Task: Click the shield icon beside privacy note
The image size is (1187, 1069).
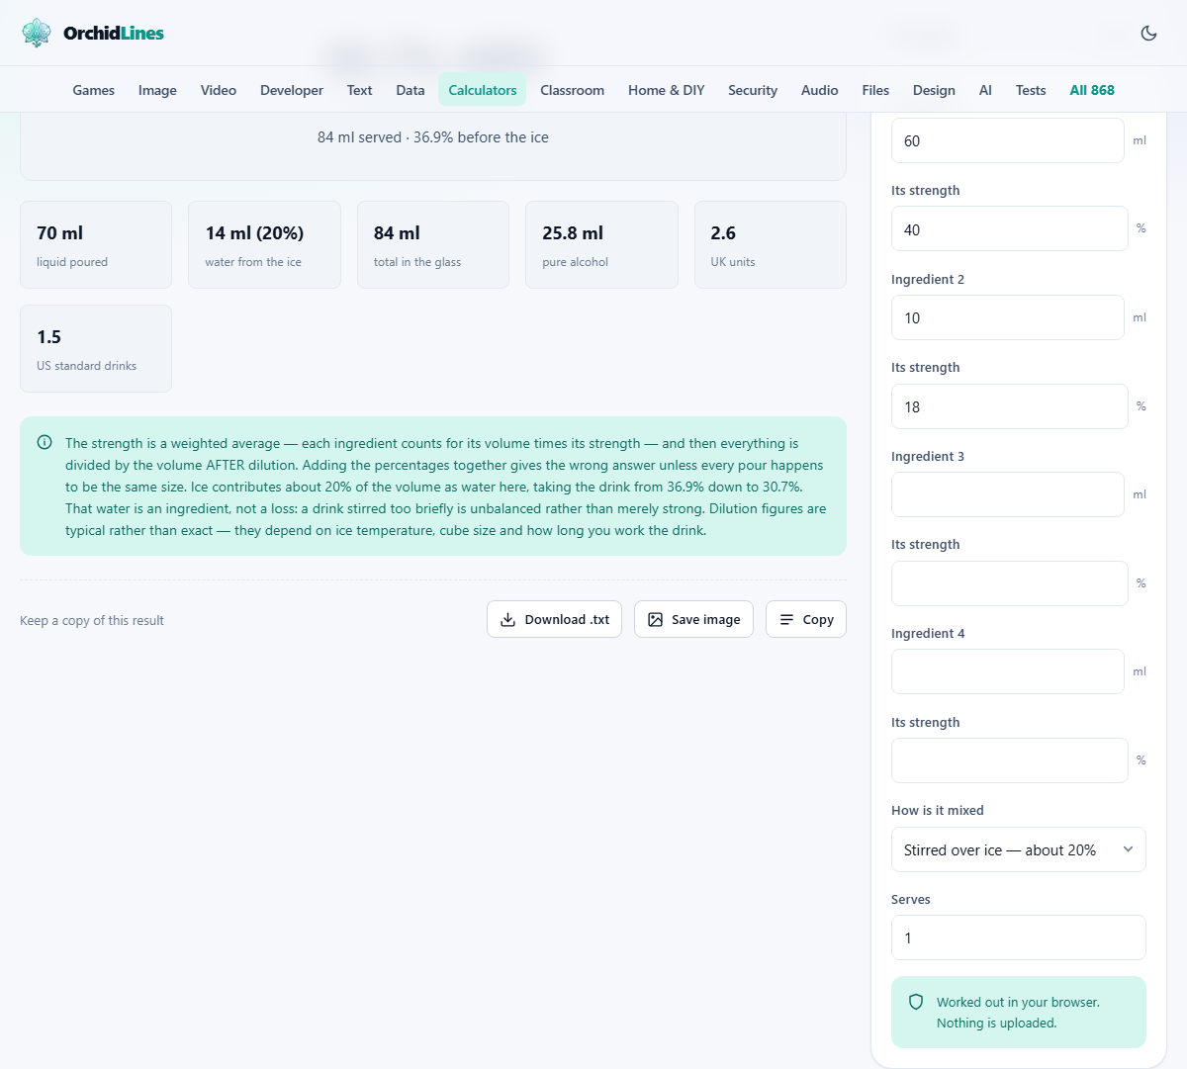Action: tap(916, 1002)
